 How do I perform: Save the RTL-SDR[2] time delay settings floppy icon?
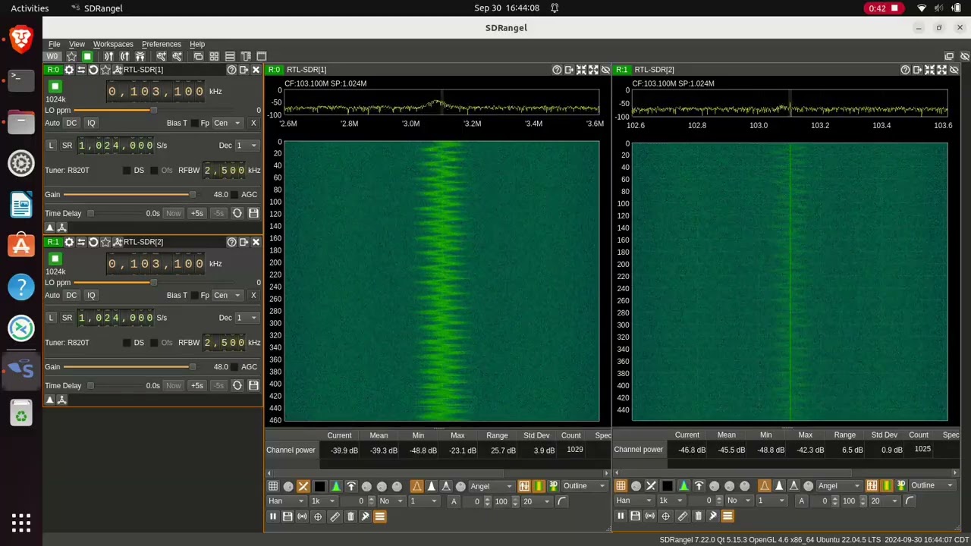253,386
